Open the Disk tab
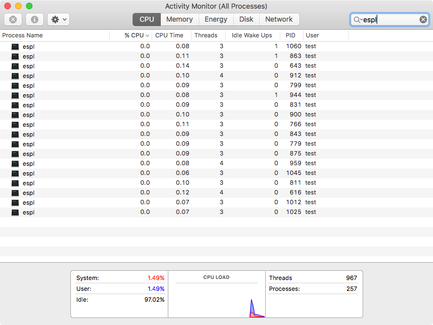The height and width of the screenshot is (325, 433). [246, 19]
